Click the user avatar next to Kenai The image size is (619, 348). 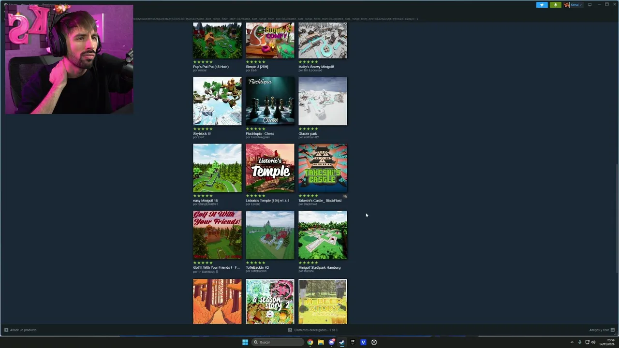pyautogui.click(x=567, y=5)
